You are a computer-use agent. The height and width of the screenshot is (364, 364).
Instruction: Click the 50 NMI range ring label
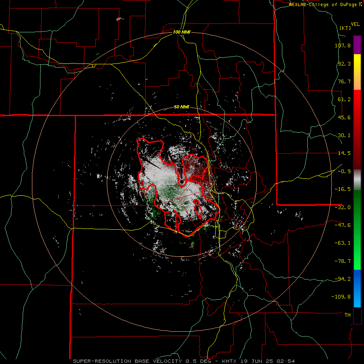point(182,107)
